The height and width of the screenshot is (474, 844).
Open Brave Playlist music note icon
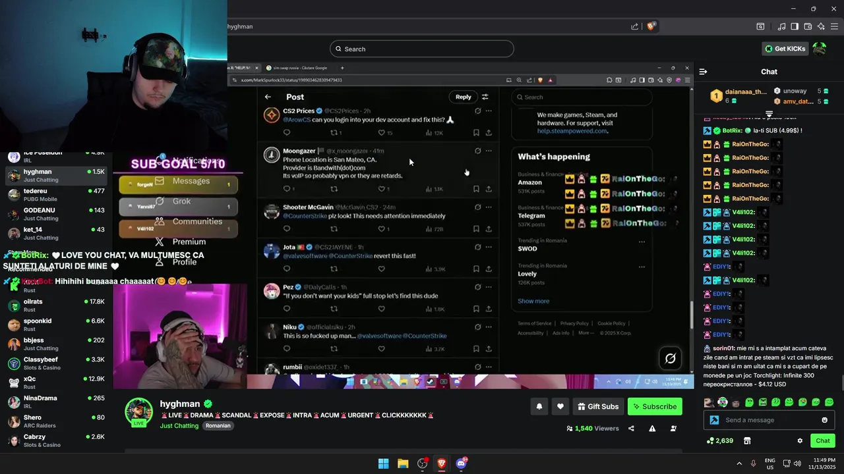(x=781, y=26)
